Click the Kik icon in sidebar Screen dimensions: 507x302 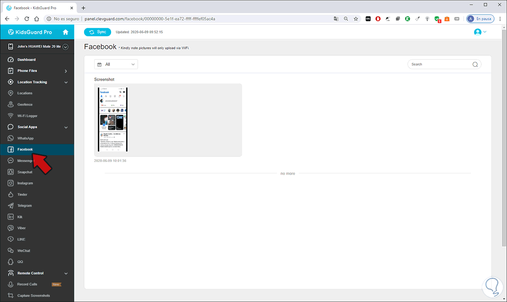11,217
